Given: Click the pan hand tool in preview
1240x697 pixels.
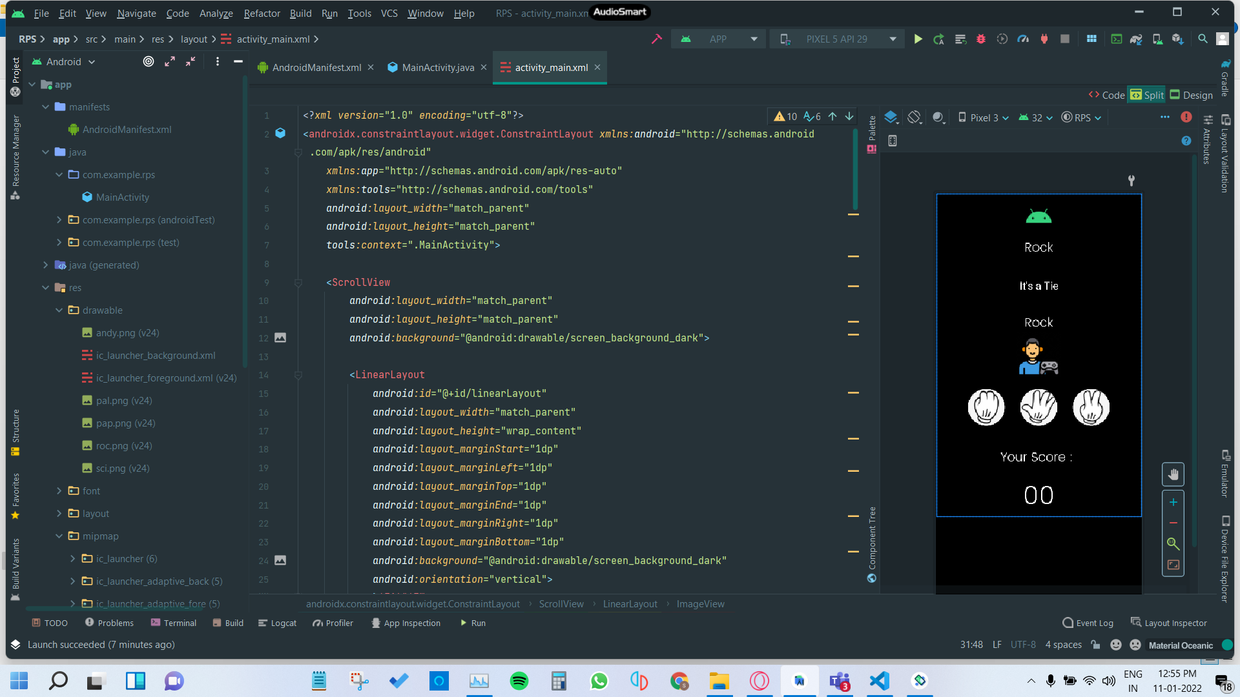Looking at the screenshot, I should click(1173, 476).
